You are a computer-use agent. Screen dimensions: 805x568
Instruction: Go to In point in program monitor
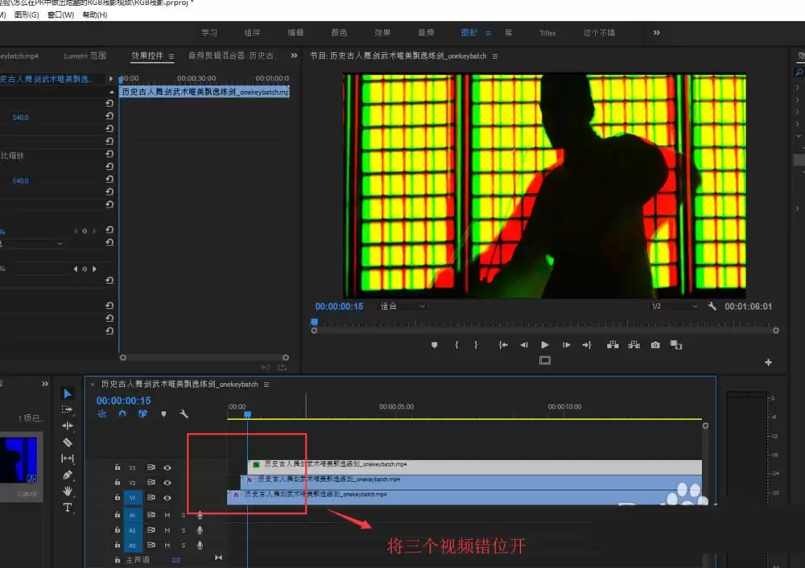503,345
